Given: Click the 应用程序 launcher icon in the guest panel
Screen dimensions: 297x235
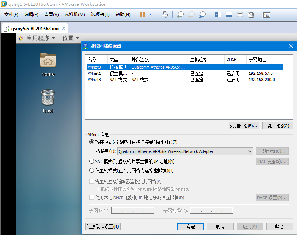Looking at the screenshot, I should [x=20, y=38].
